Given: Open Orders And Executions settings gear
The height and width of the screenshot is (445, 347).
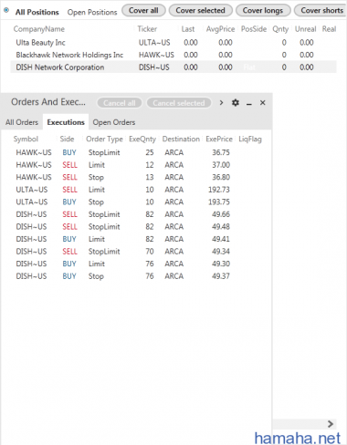Looking at the screenshot, I should coord(236,103).
